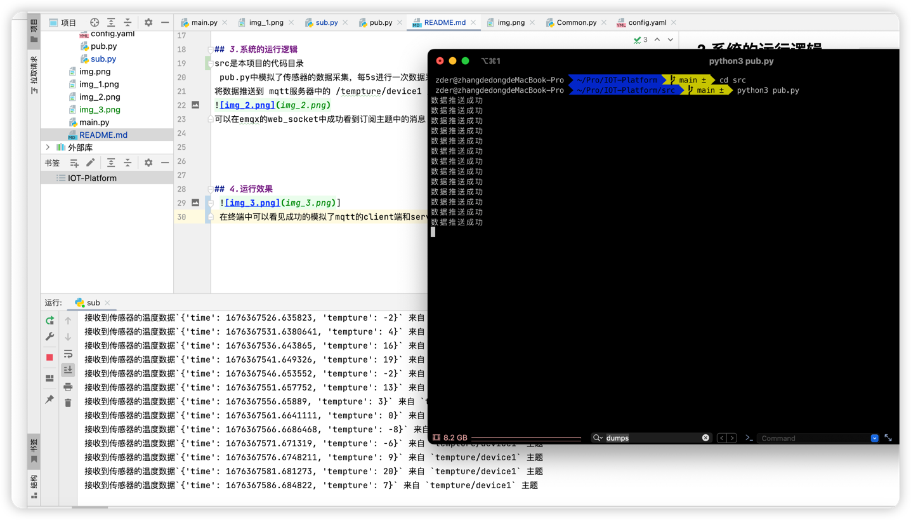Toggle the 拉取请求 tool window sidebar button
This screenshot has width=911, height=520.
point(34,75)
